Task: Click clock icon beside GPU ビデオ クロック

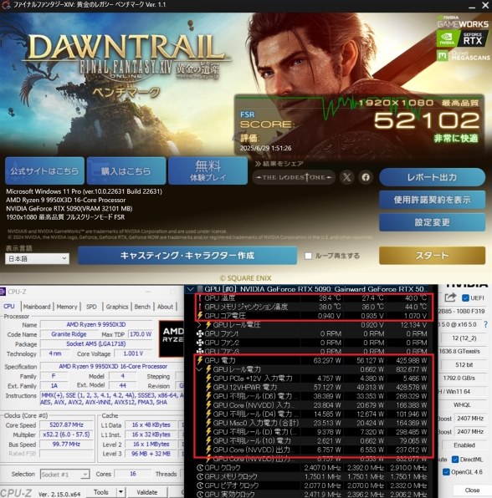Action: pyautogui.click(x=200, y=485)
